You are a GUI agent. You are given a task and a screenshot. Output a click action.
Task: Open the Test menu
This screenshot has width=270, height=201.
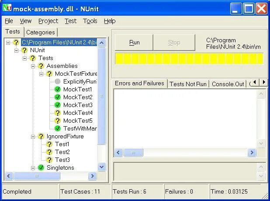point(70,21)
